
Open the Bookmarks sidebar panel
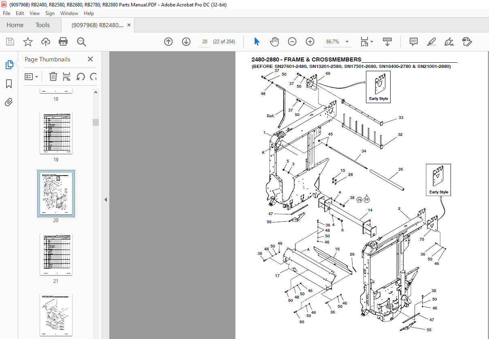click(x=9, y=84)
